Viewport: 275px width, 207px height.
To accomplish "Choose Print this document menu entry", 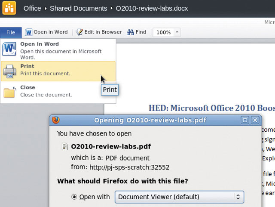I will [58, 71].
